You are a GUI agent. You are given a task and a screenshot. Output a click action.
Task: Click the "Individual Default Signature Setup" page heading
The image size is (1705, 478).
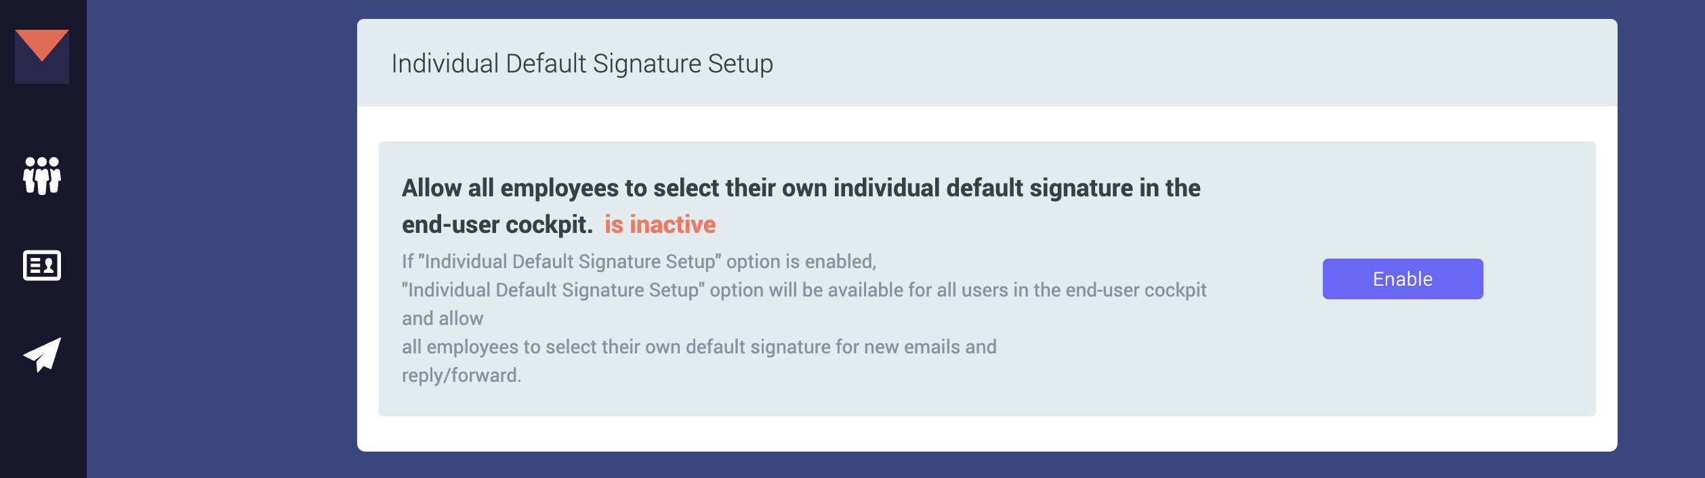(x=582, y=64)
